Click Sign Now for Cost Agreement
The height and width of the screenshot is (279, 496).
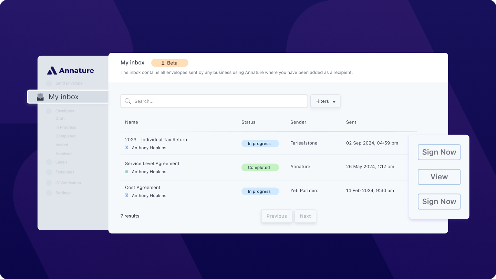(439, 201)
